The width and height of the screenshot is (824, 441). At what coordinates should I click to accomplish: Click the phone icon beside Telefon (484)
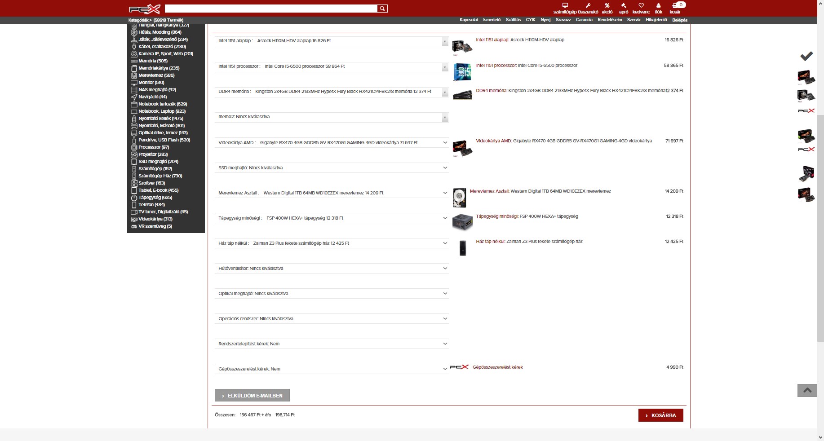pyautogui.click(x=134, y=205)
